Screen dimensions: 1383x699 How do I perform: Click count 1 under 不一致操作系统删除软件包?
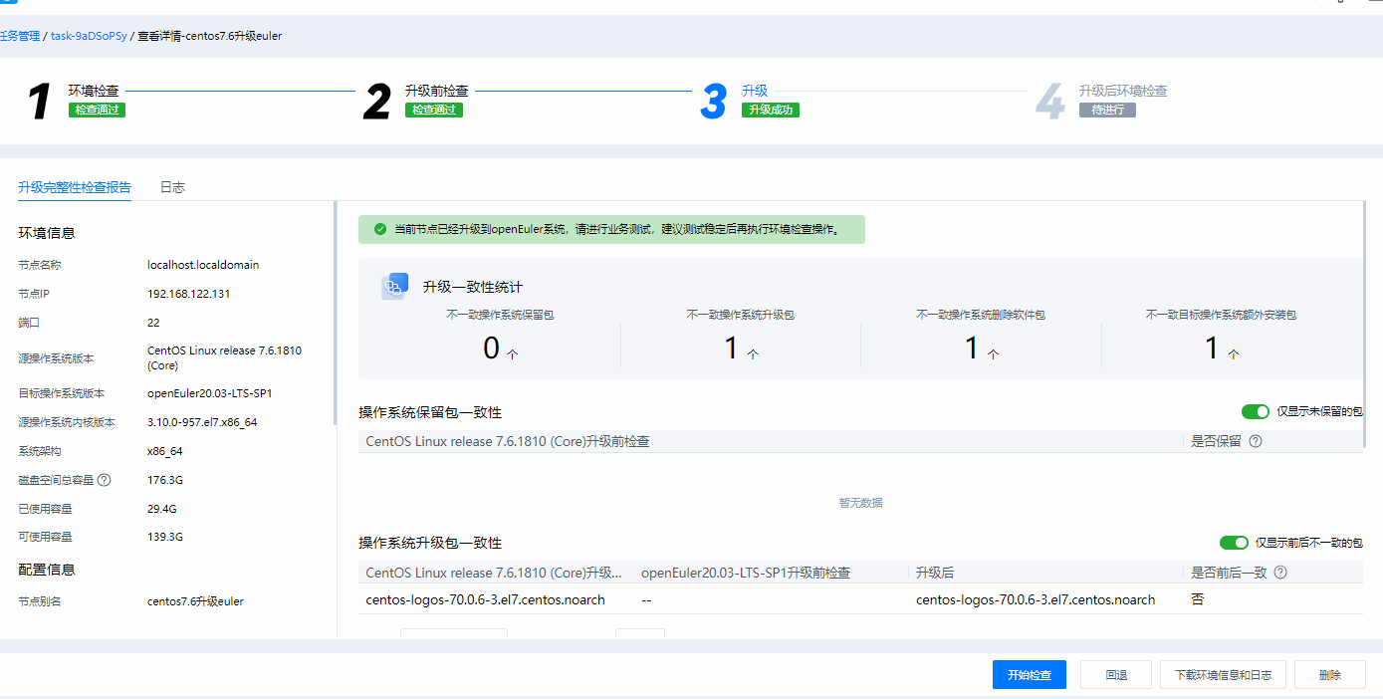coord(972,349)
